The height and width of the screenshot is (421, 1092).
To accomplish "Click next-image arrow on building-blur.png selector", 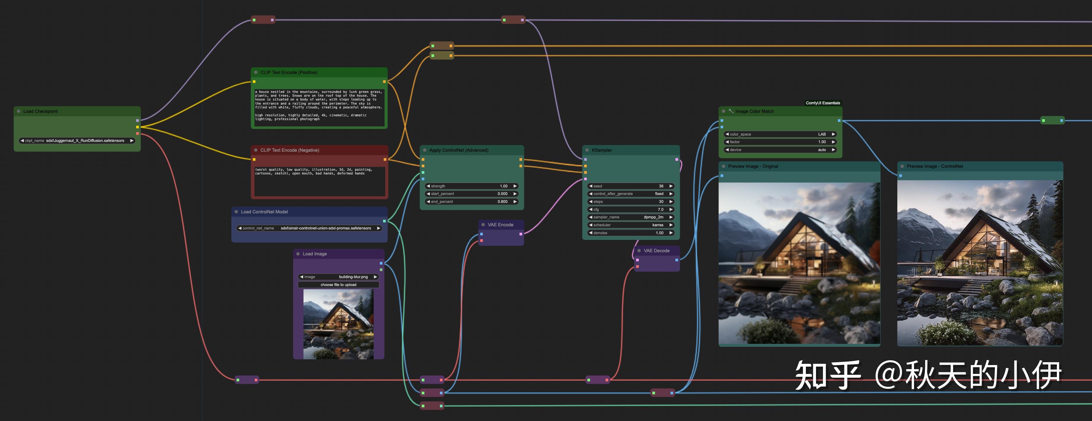I will [375, 277].
